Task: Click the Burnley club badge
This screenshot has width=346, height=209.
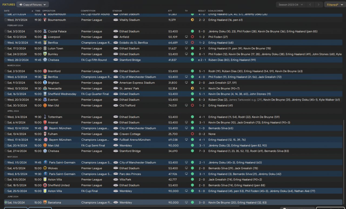Action: [45, 54]
